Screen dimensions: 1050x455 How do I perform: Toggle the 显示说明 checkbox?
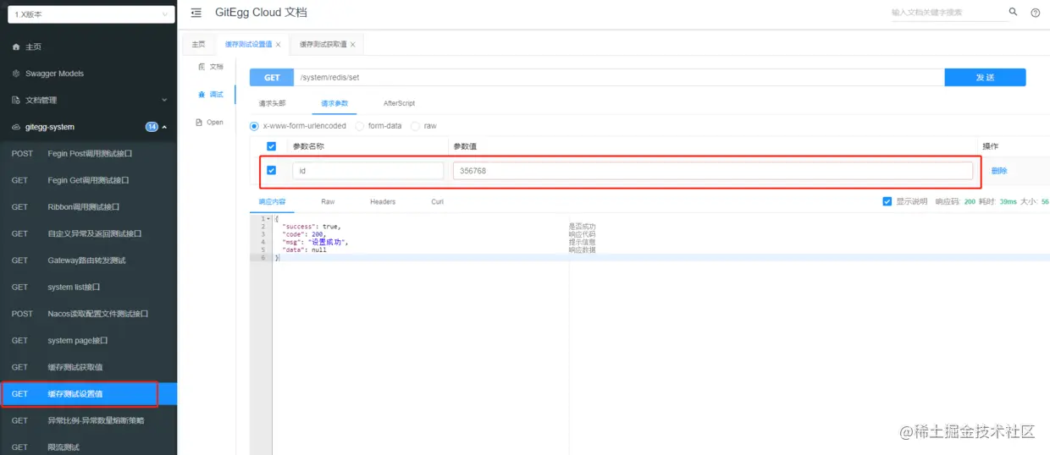click(x=887, y=201)
